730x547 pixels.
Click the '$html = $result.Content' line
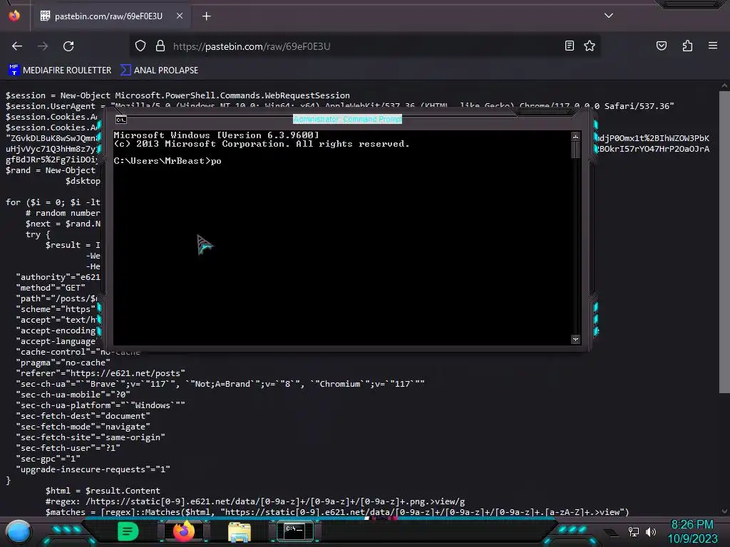tap(103, 491)
